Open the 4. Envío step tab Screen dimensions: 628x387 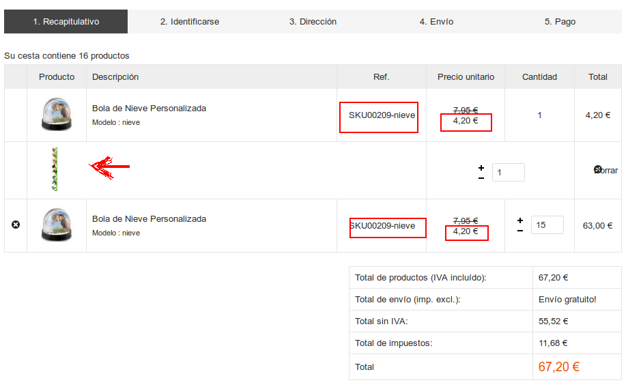tap(436, 22)
